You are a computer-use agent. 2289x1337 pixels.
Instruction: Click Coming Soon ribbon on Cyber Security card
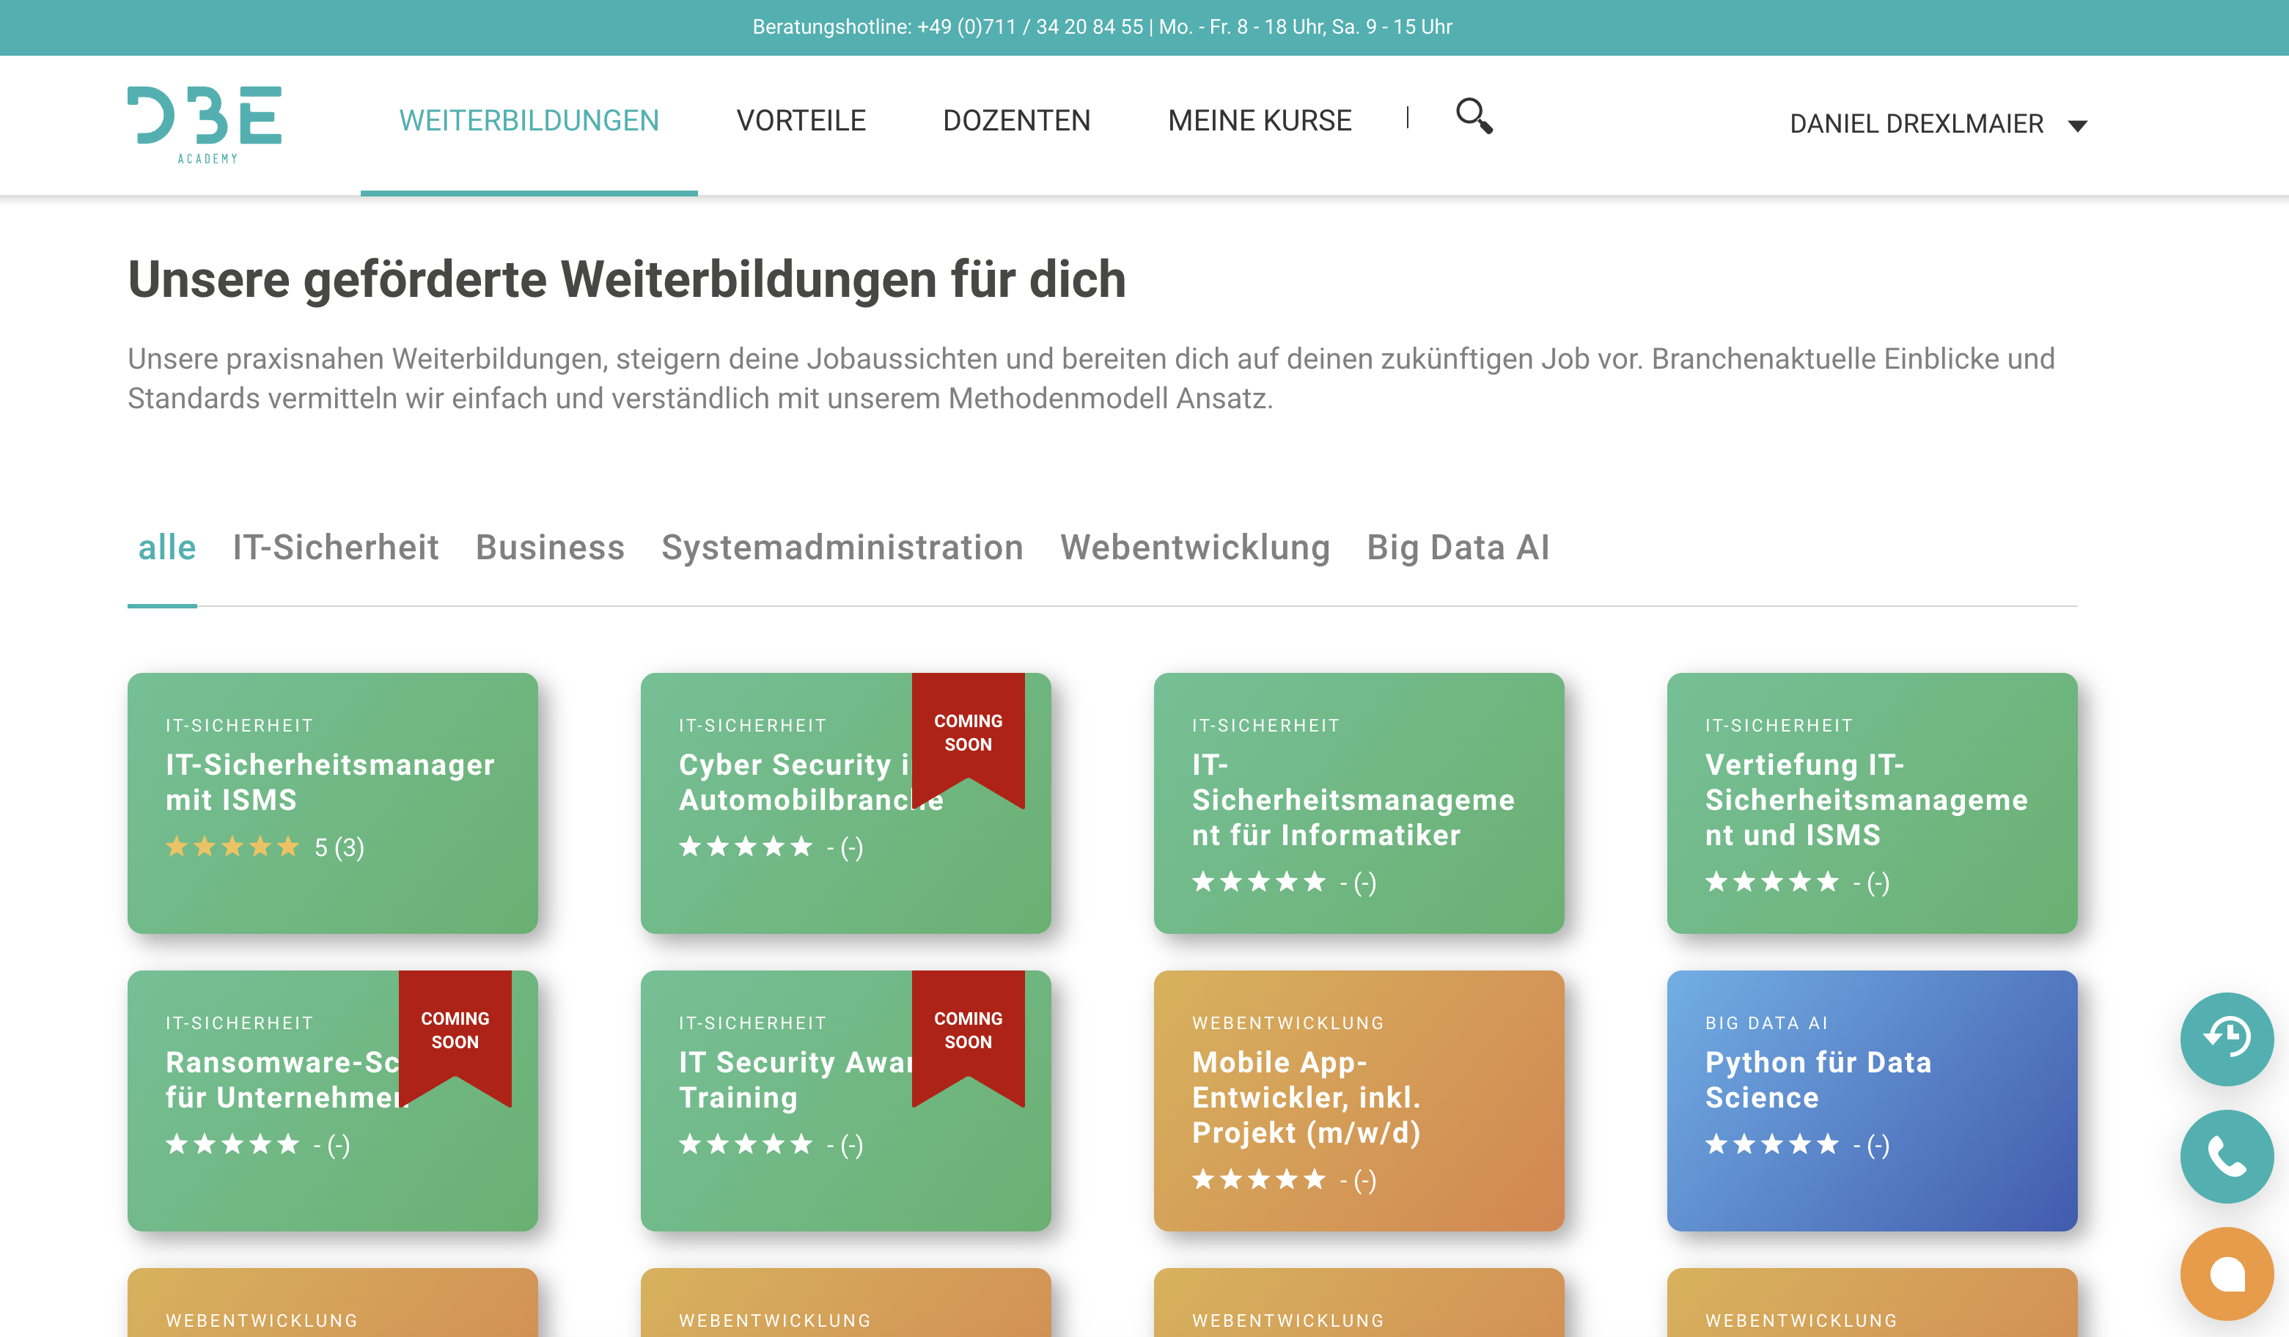pyautogui.click(x=967, y=733)
